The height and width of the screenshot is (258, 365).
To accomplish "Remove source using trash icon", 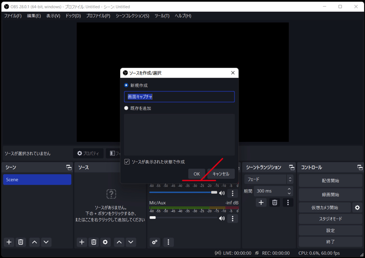I will pyautogui.click(x=94, y=242).
